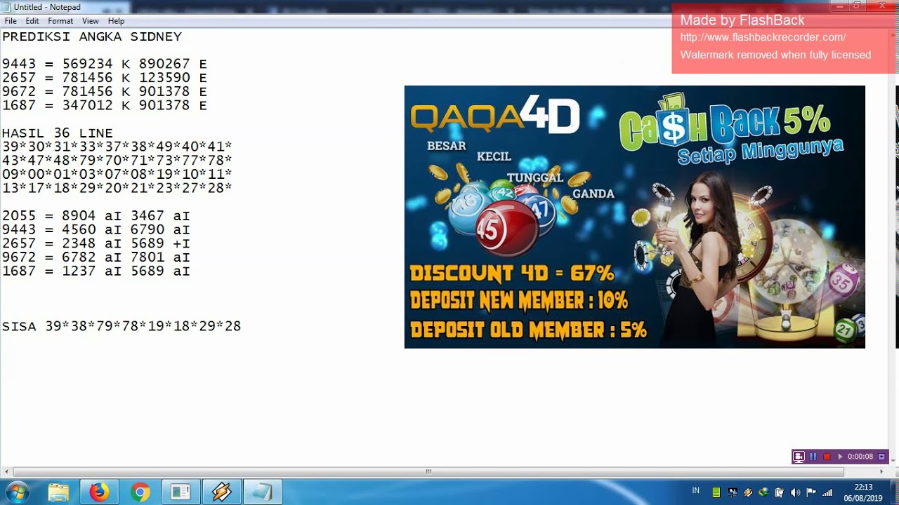This screenshot has width=899, height=505.
Task: Click the line 9672 = 6782 aI 7801 aI
Action: (x=96, y=257)
